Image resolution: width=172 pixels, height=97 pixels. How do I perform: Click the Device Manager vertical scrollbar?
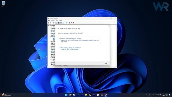pyautogui.click(x=116, y=44)
